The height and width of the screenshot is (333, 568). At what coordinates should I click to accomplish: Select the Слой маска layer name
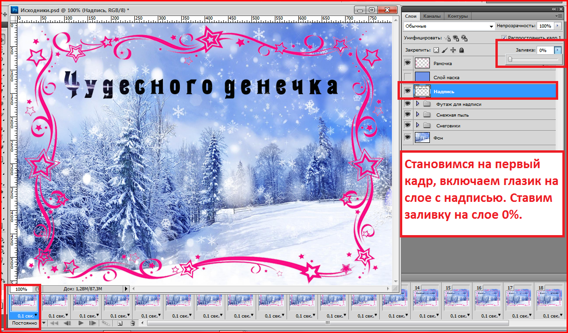pyautogui.click(x=447, y=77)
